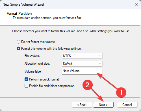This screenshot has width=141, height=111.
Task: Toggle the Perform a quick format checkbox
Action: (x=26, y=79)
